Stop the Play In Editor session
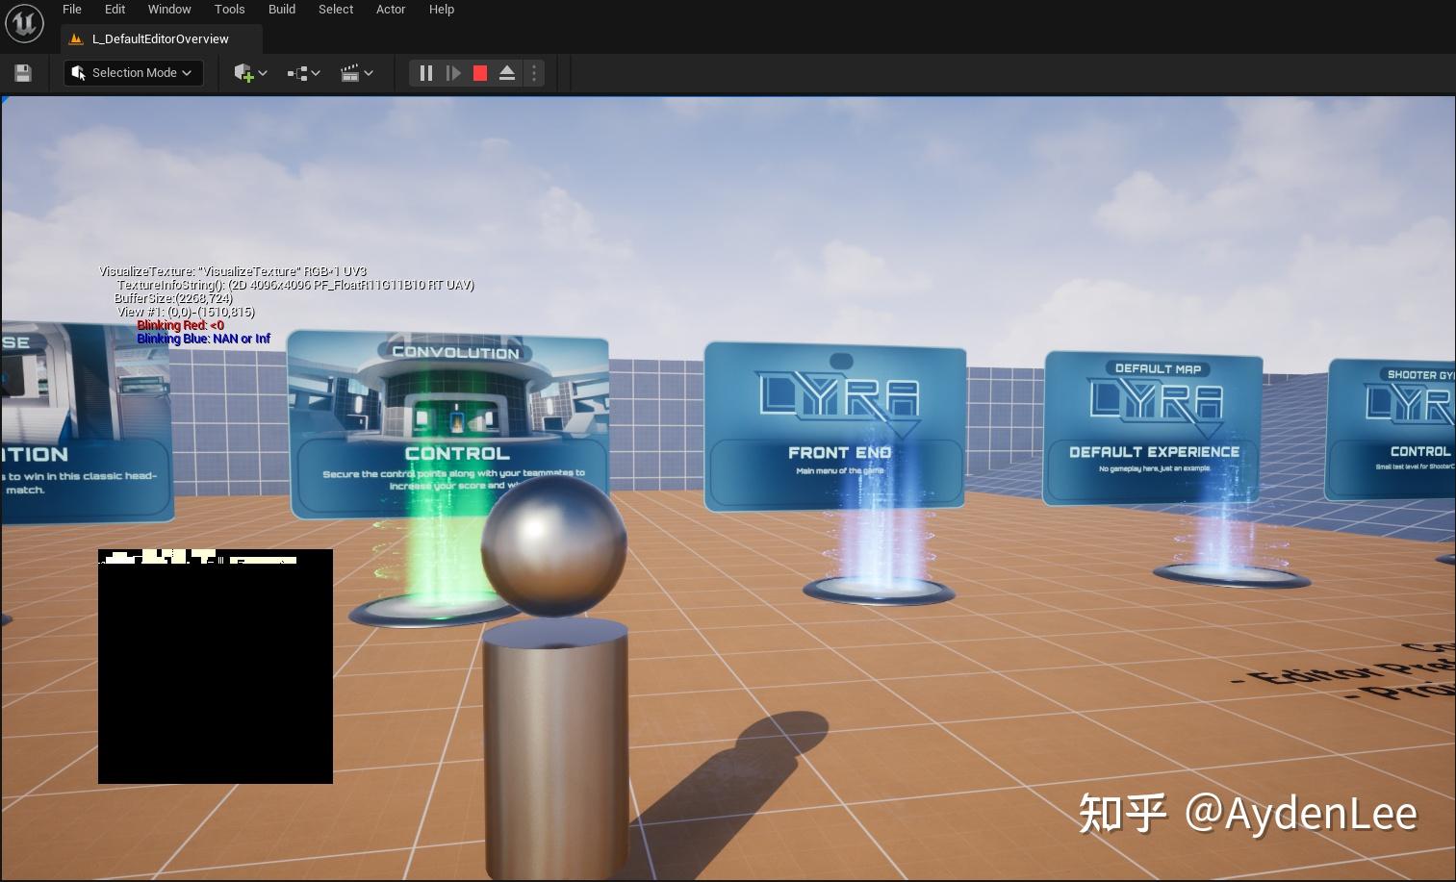Viewport: 1456px width, 882px height. tap(479, 72)
